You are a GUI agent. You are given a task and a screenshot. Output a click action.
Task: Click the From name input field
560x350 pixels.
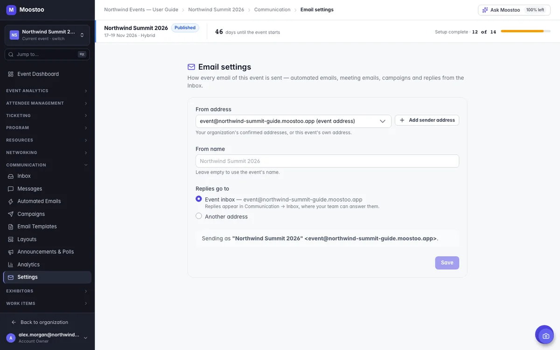(327, 161)
